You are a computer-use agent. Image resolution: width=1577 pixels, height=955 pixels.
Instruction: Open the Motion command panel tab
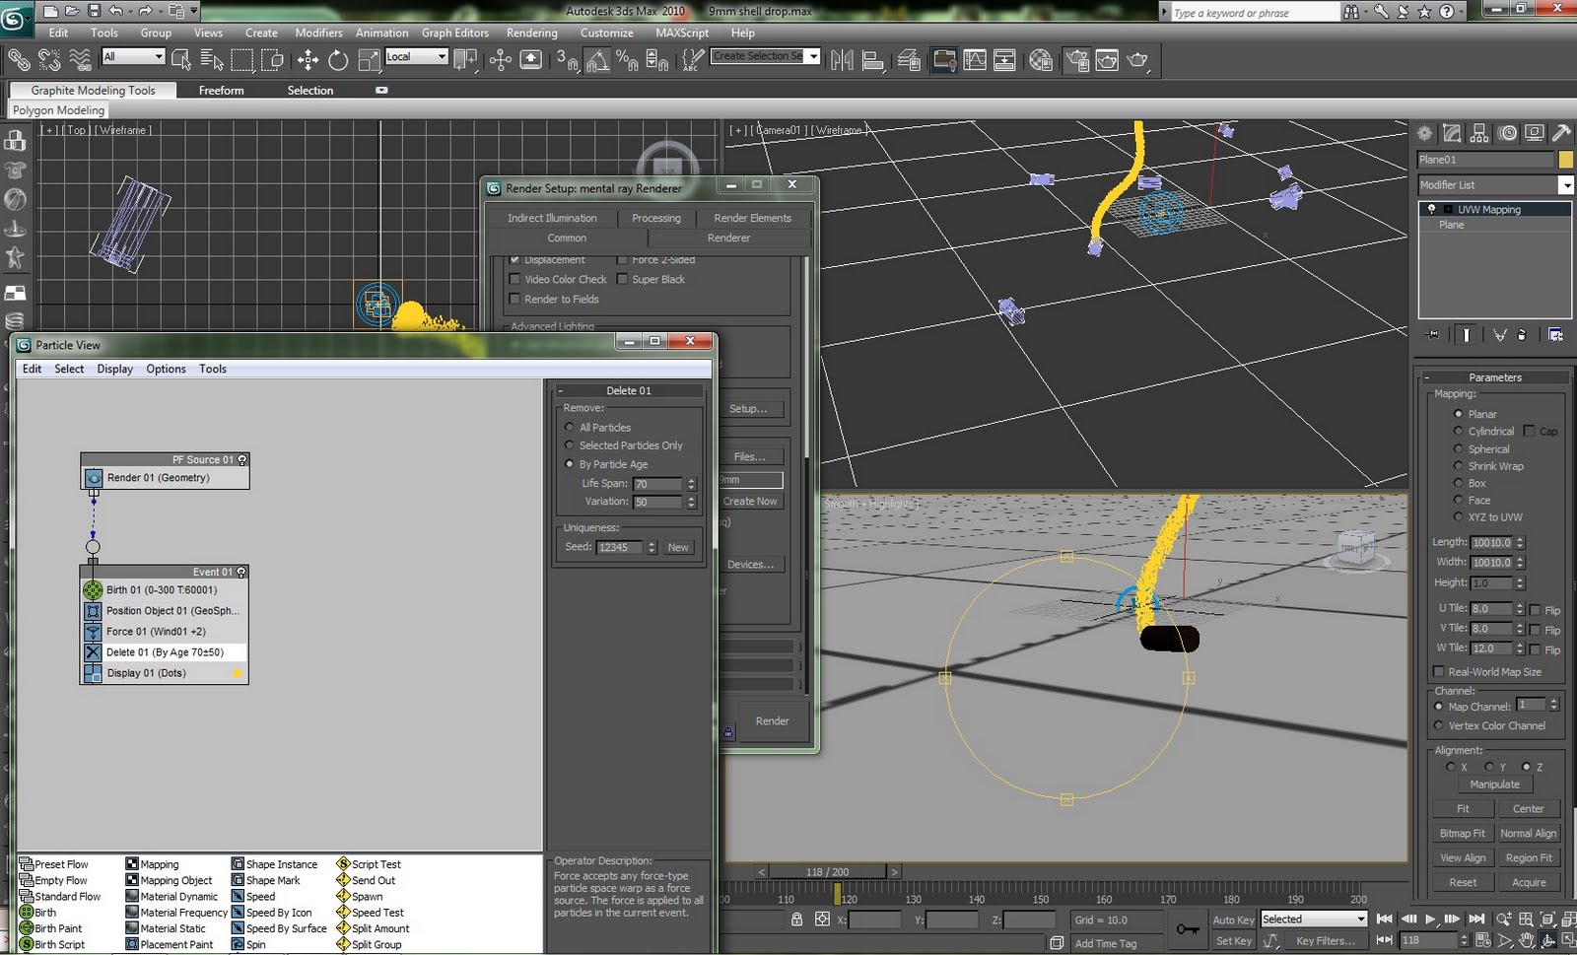pos(1507,133)
